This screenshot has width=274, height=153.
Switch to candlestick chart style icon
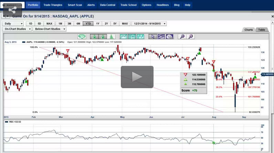coord(132,37)
